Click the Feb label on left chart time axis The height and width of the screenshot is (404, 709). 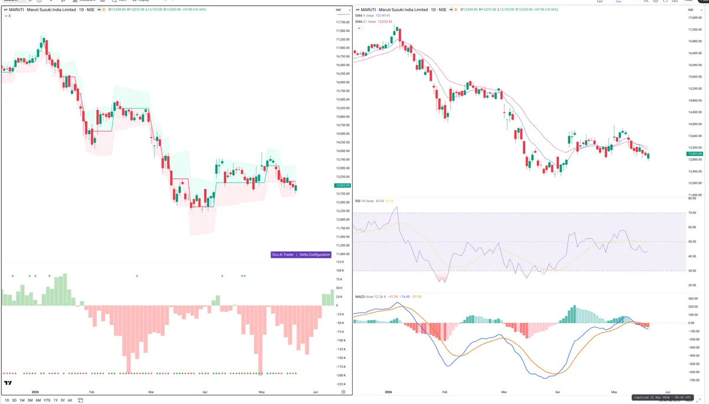pos(91,392)
